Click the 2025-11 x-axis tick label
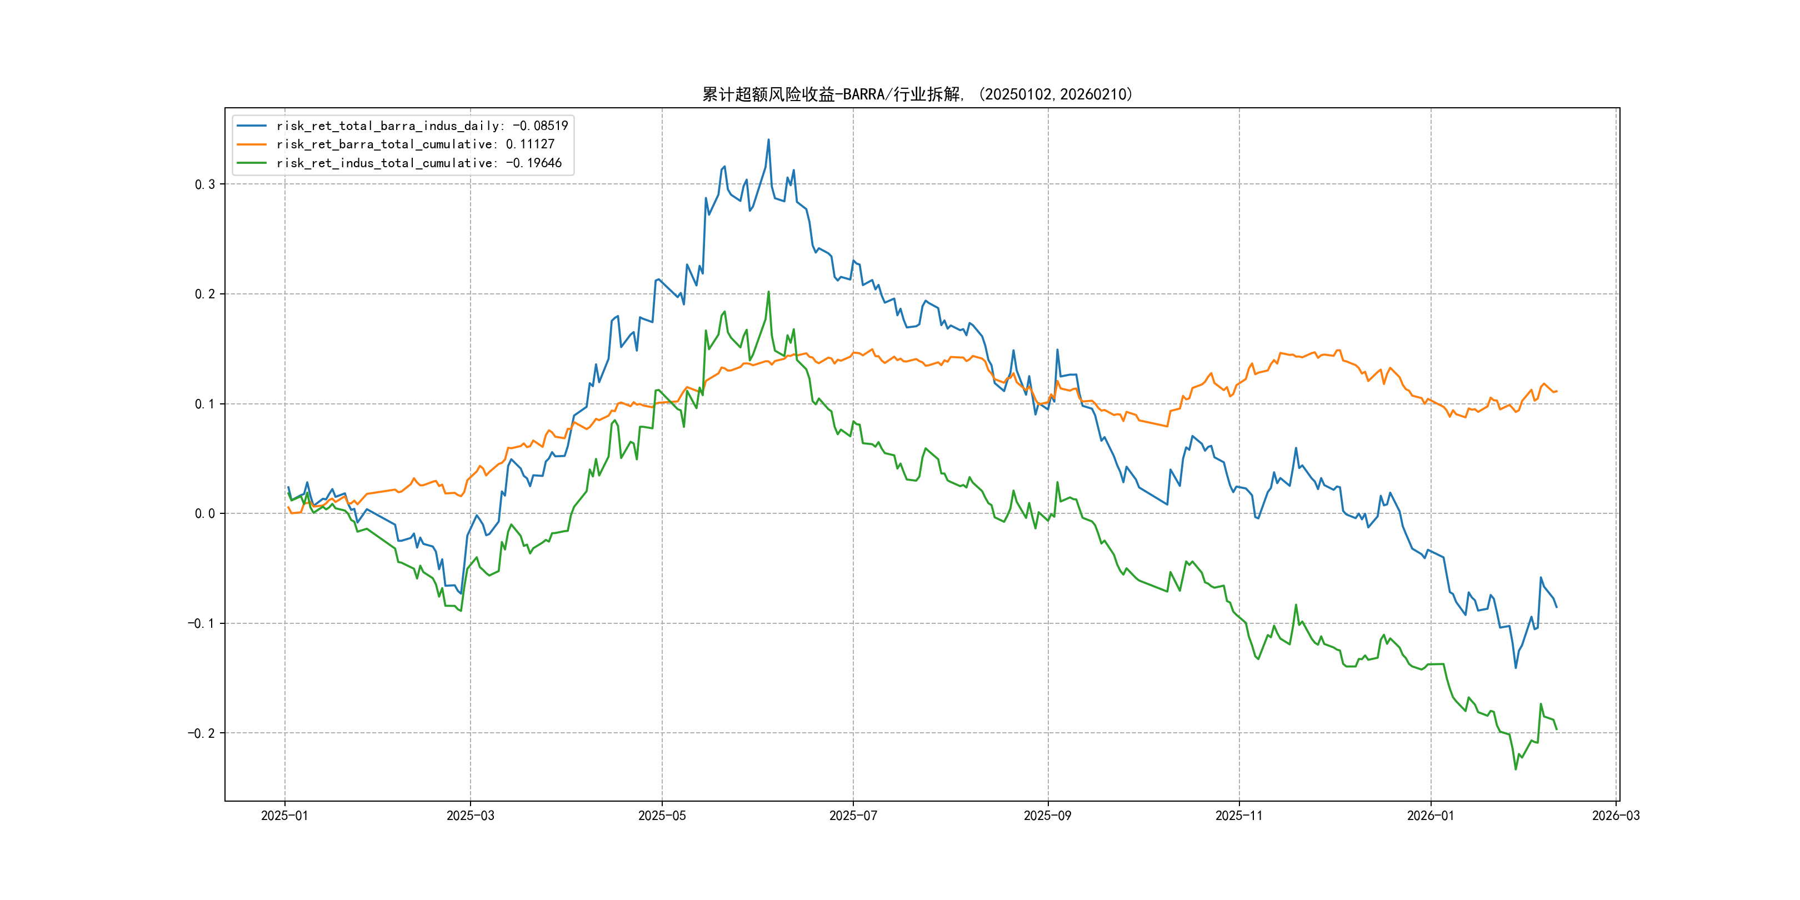This screenshot has width=1800, height=900. pos(1239,816)
